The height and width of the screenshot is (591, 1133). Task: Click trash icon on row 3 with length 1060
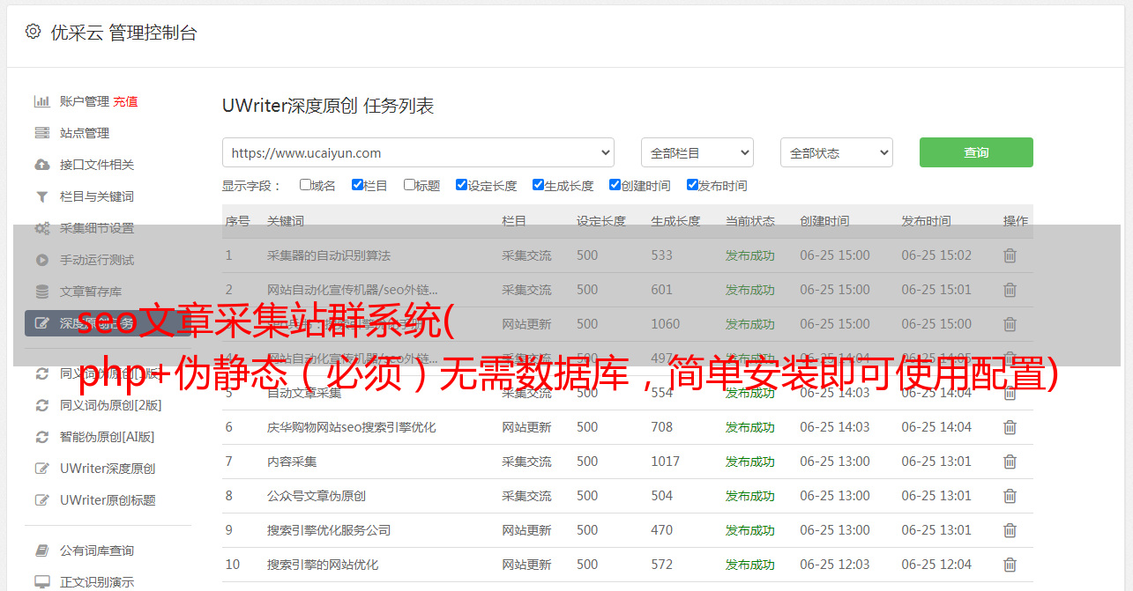1010,324
